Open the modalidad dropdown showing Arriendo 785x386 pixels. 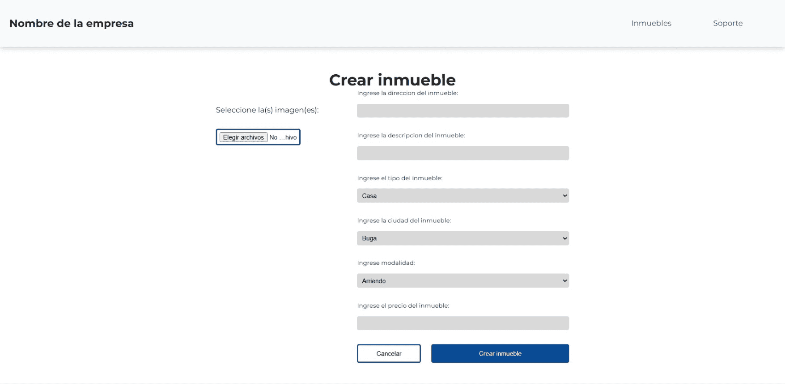[x=463, y=281]
